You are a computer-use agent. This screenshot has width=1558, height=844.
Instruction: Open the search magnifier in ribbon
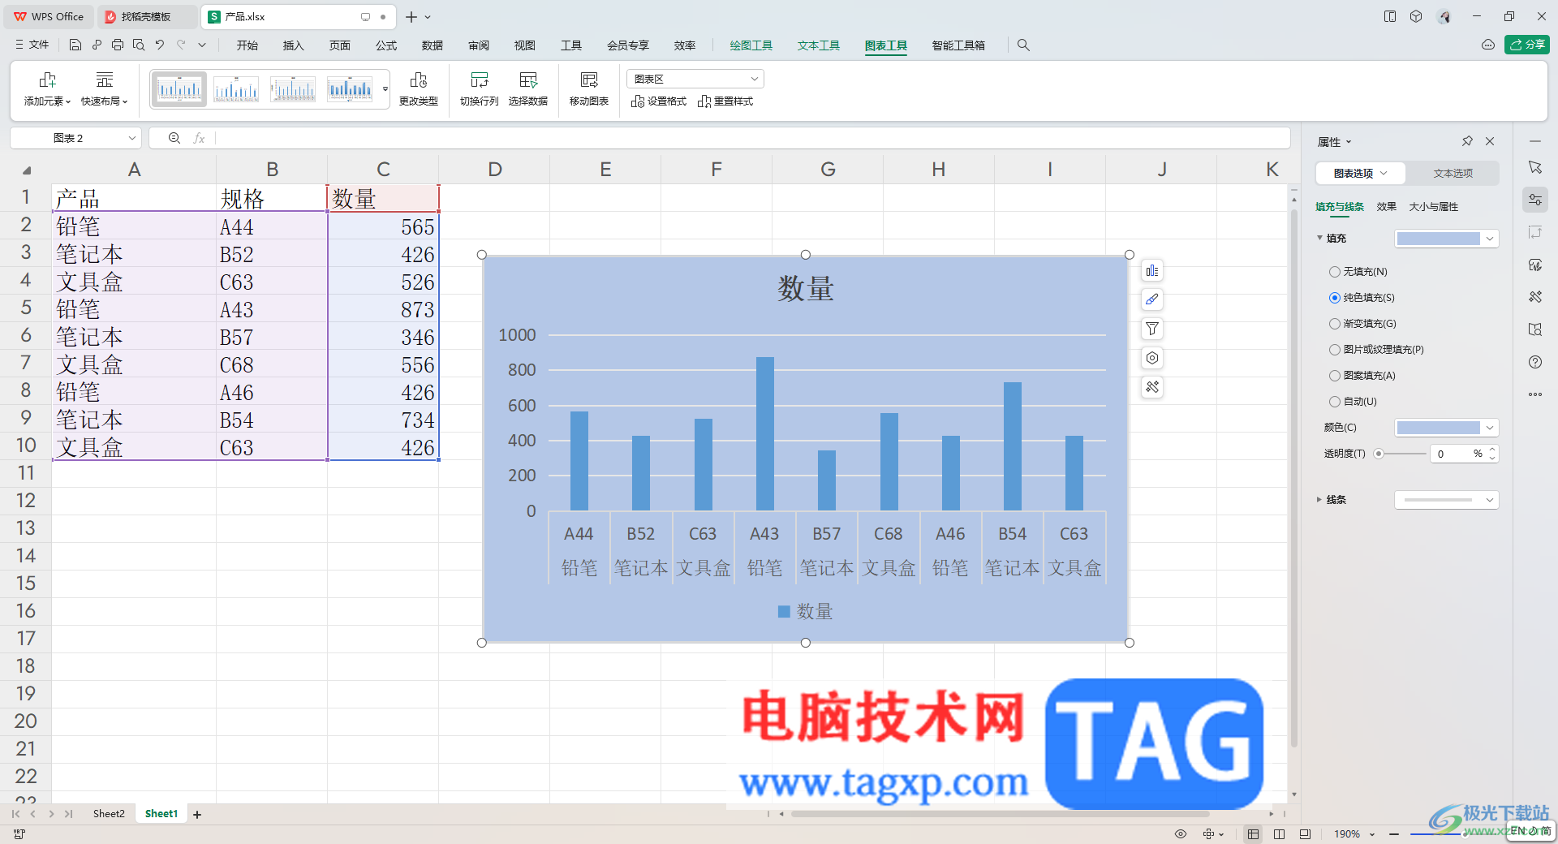[1023, 45]
